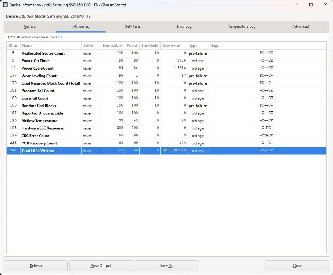The image size is (333, 275).
Task: Click Data structure revision number text
Action: click(x=35, y=37)
